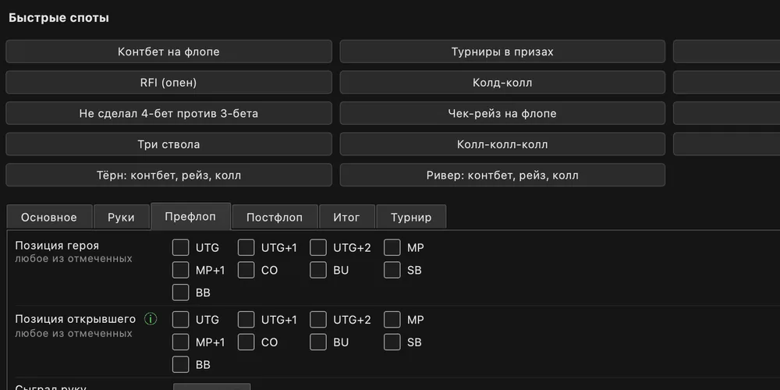Tick SB checkbox for Позиция героя
Image resolution: width=780 pixels, height=390 pixels.
coord(392,270)
